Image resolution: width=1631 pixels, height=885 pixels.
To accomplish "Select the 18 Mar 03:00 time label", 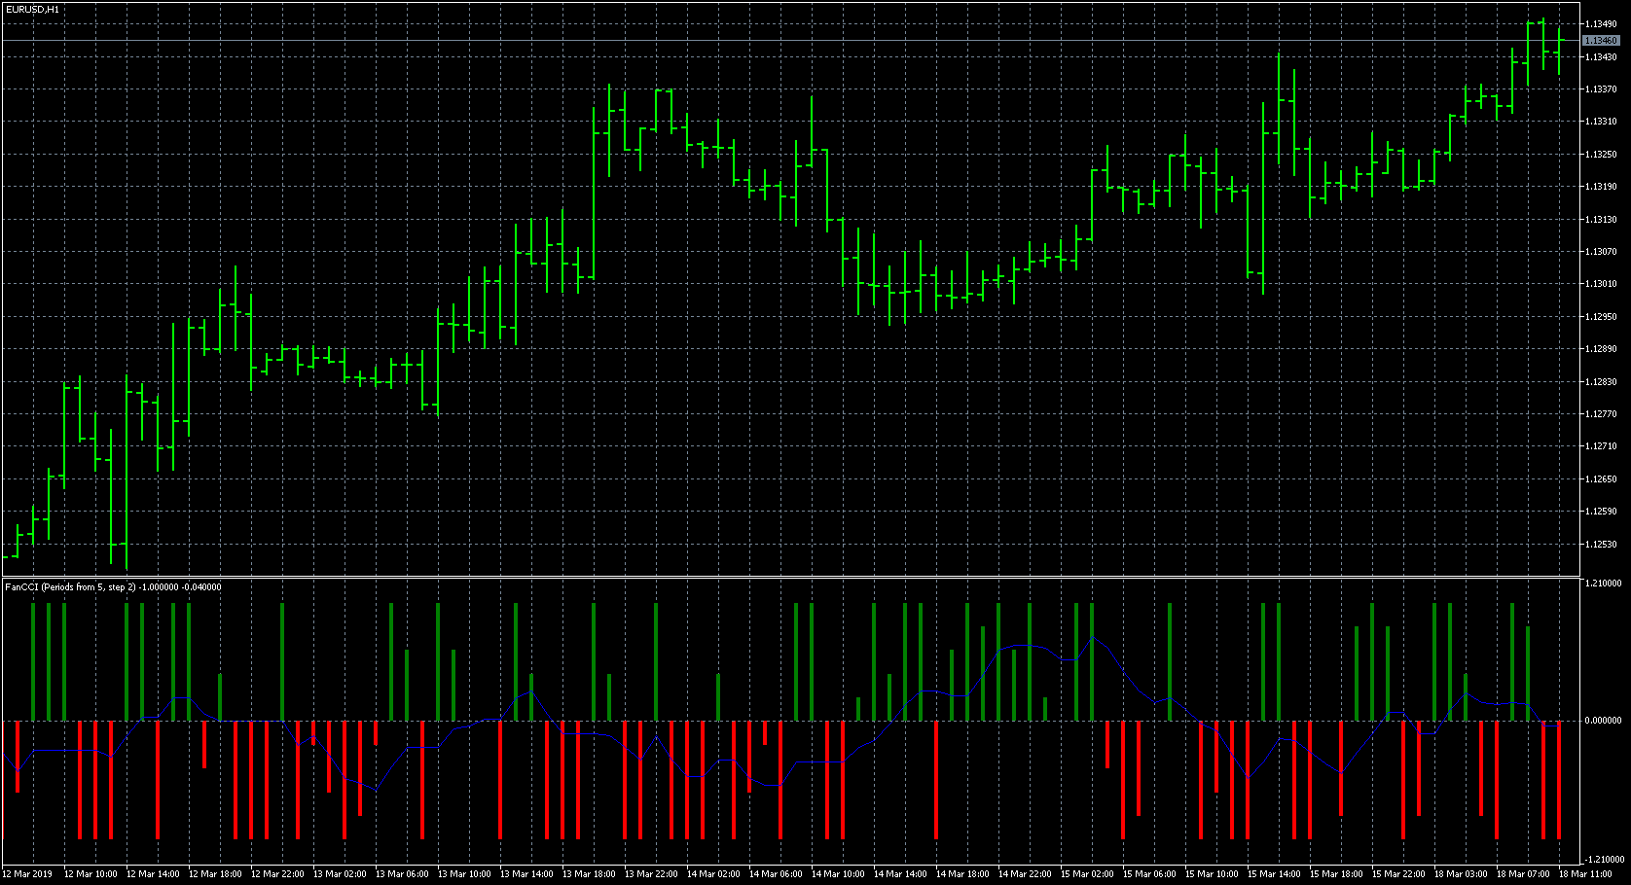I will pos(1461,874).
